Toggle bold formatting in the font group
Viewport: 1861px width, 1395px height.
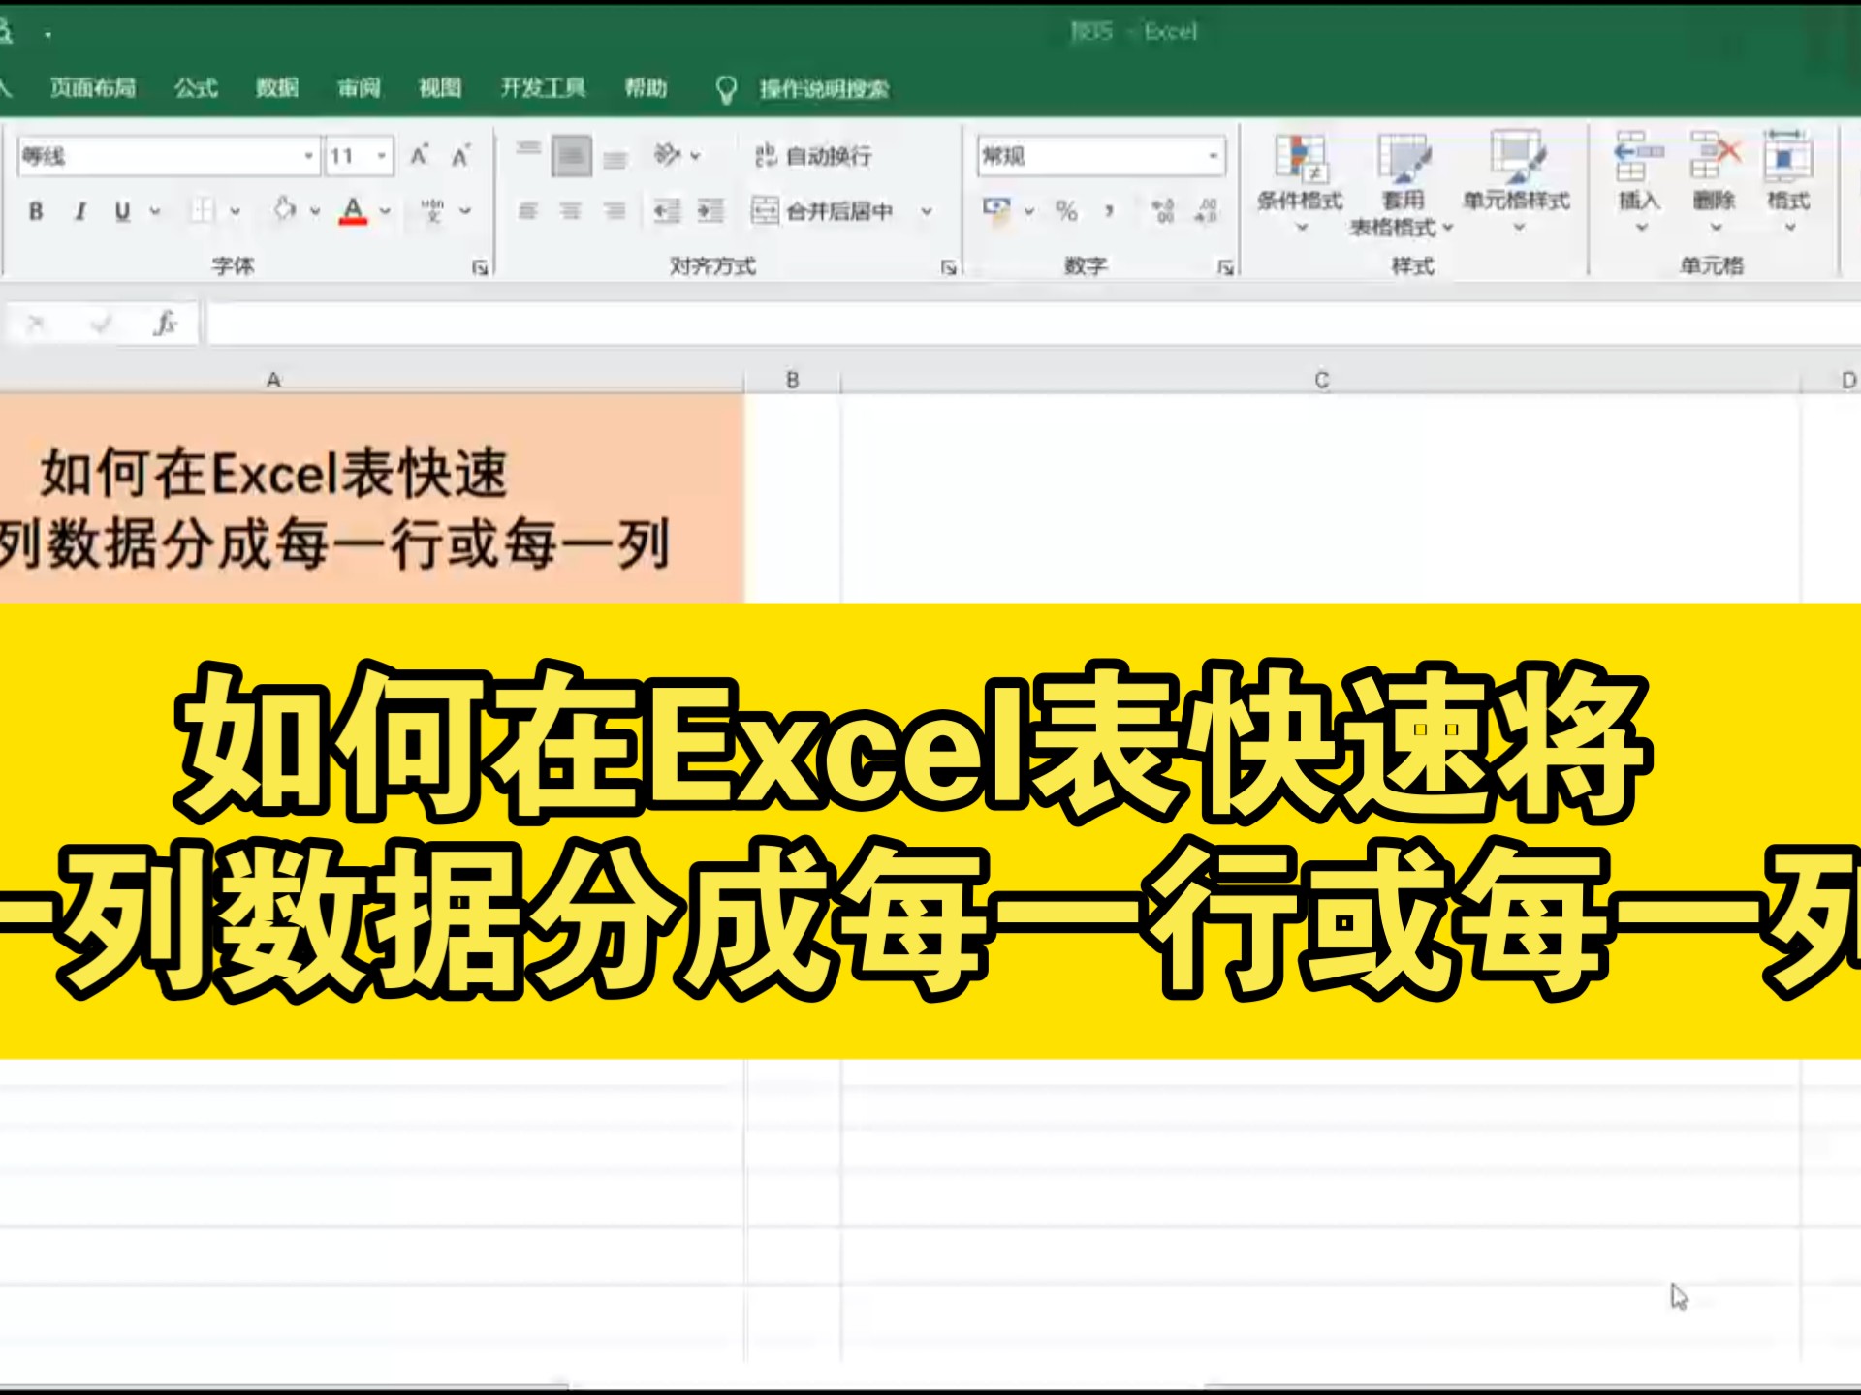(x=36, y=210)
